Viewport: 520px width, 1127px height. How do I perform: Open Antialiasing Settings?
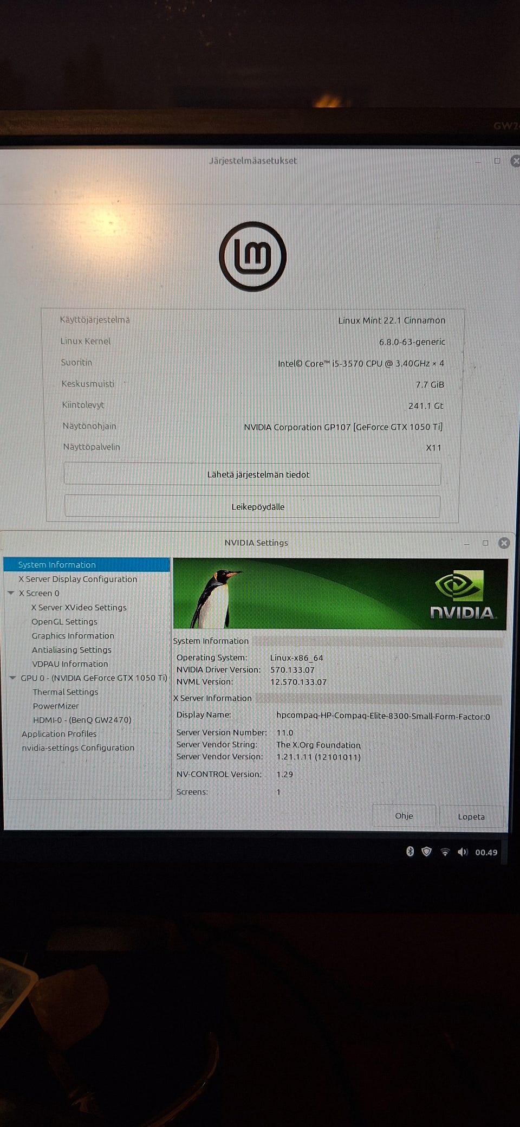pyautogui.click(x=71, y=649)
